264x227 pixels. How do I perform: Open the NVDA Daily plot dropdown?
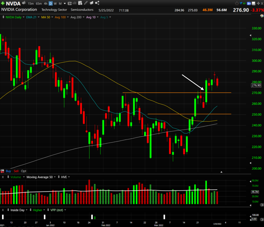point(24,17)
